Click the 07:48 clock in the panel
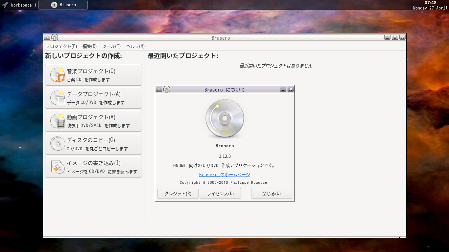This screenshot has height=252, width=449. pos(430,3)
